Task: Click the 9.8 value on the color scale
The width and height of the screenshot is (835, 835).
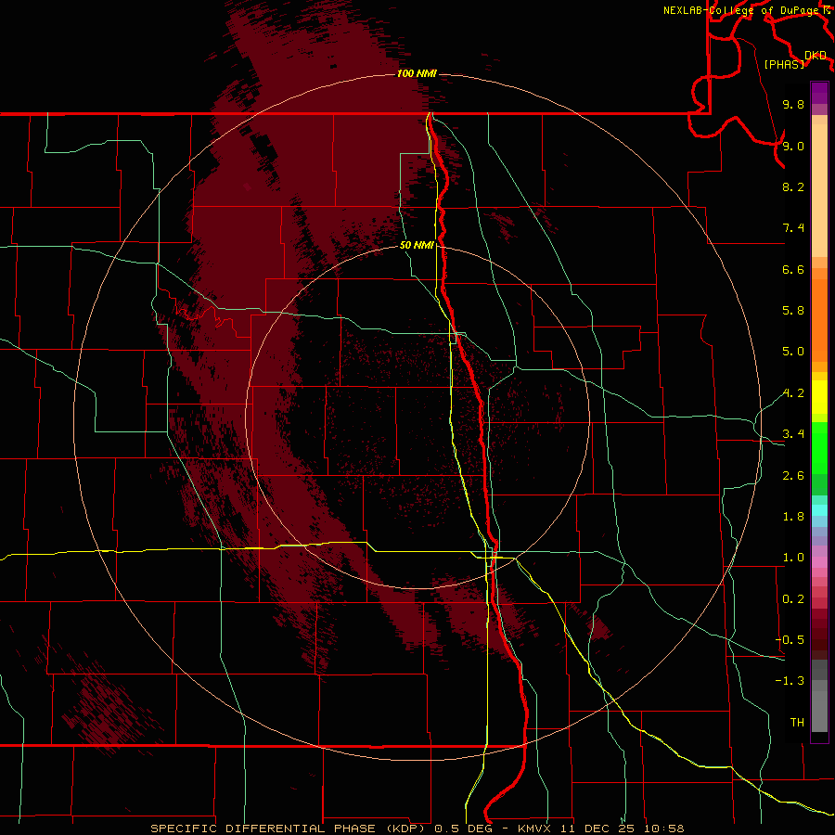Action: point(793,104)
